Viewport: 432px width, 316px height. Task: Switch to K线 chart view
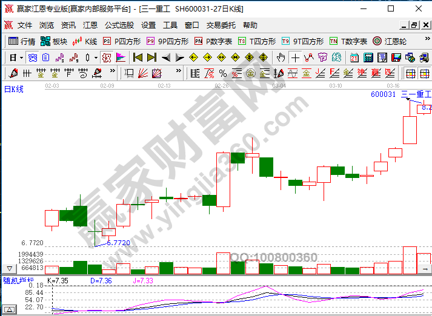click(85, 41)
